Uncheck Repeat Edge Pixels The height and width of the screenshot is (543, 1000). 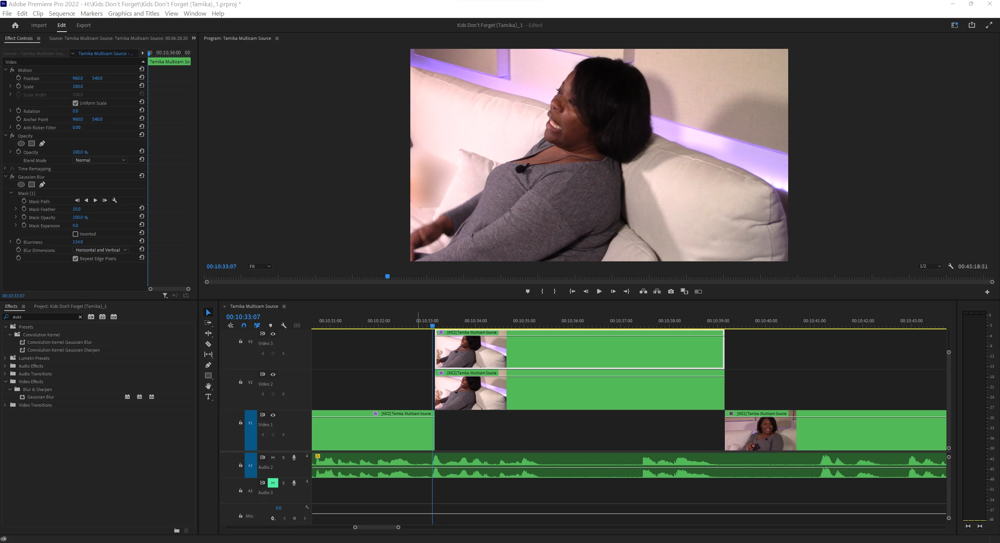75,259
